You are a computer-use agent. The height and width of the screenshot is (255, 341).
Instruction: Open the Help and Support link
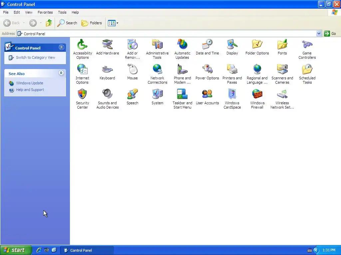30,90
